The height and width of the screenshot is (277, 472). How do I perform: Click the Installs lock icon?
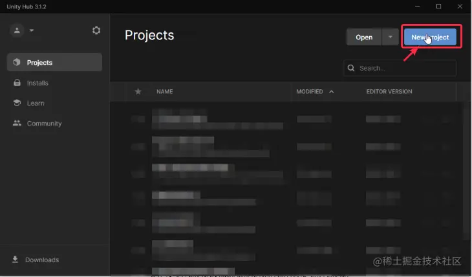tap(17, 83)
